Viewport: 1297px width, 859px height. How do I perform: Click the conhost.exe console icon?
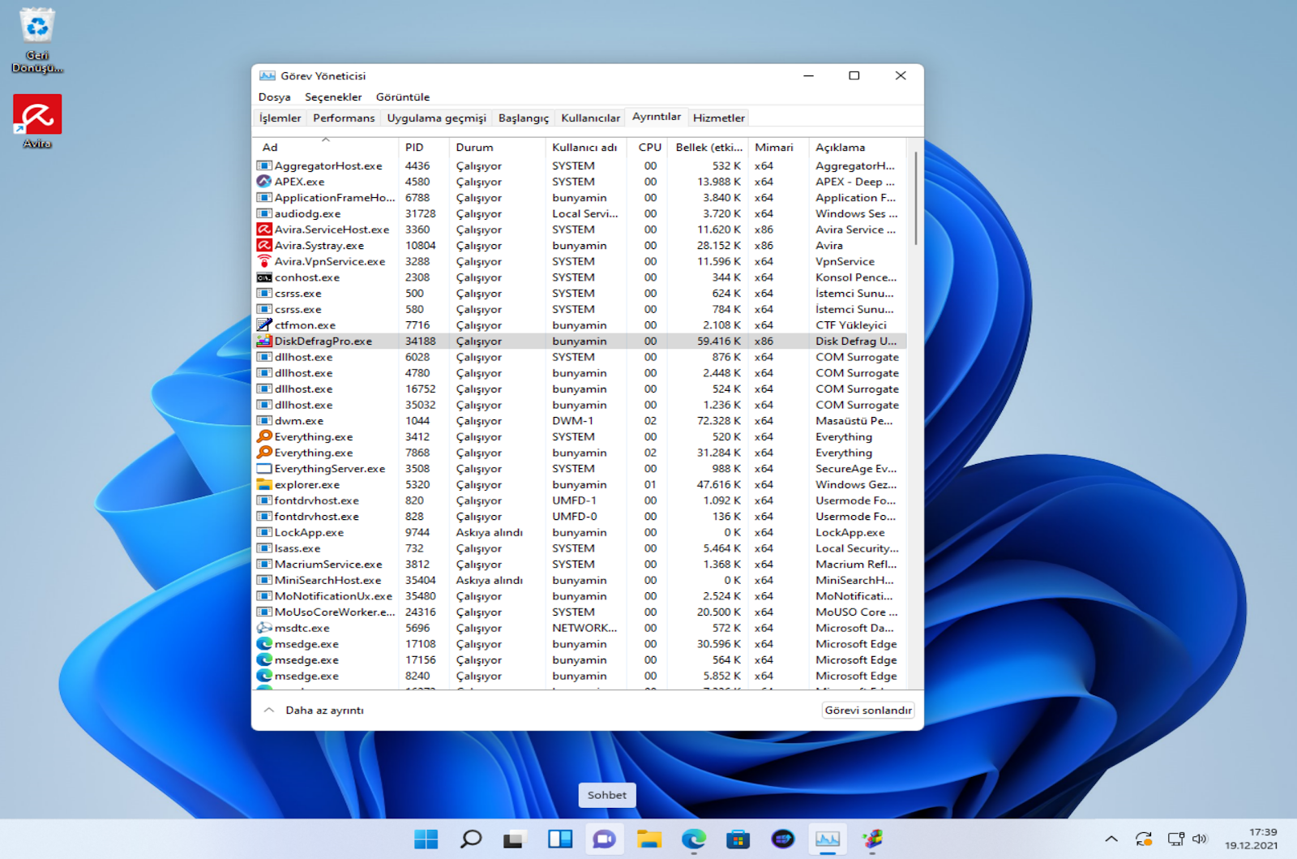point(263,277)
